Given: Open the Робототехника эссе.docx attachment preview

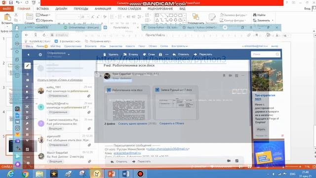Looking at the screenshot, I should tap(127, 103).
